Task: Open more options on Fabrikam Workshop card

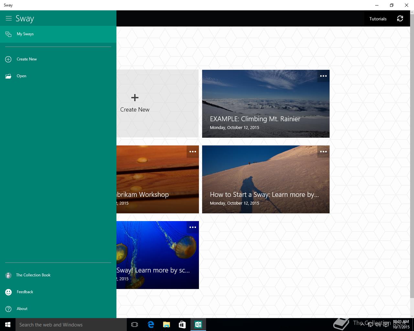Action: coord(193,152)
